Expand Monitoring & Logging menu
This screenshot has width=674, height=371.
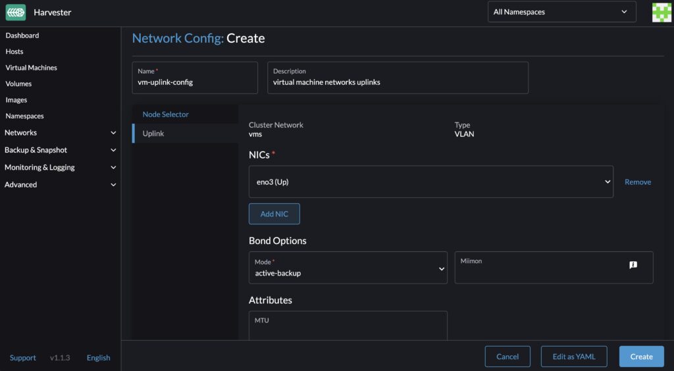pos(60,167)
